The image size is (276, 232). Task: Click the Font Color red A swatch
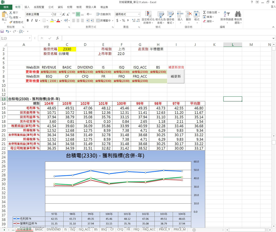point(58,20)
